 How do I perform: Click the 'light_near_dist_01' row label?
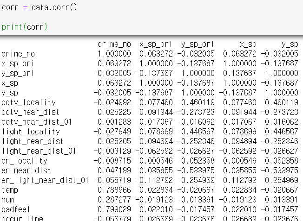pos(39,151)
